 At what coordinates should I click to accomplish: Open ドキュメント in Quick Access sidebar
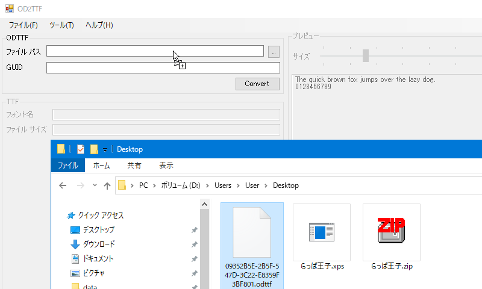[98, 259]
